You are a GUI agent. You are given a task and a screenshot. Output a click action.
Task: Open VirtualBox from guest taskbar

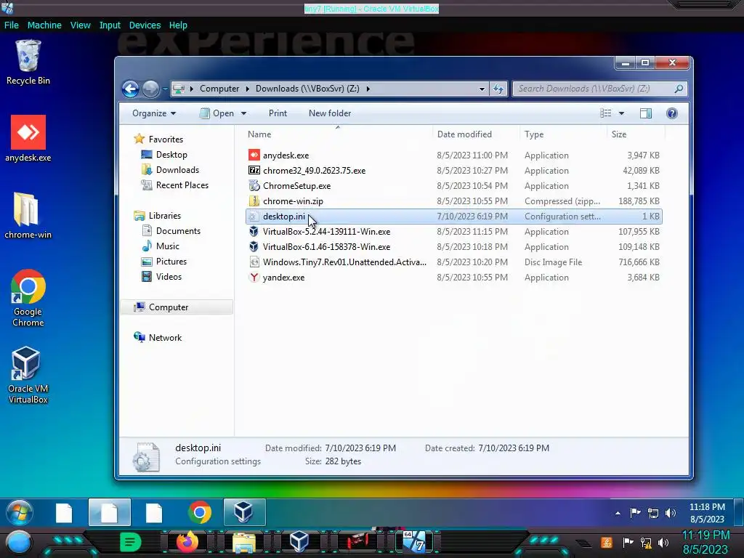point(244,512)
